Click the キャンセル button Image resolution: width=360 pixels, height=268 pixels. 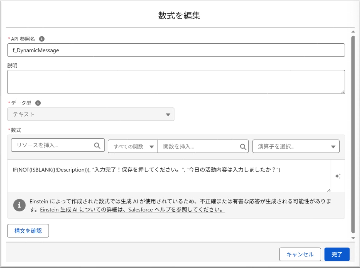coord(300,254)
